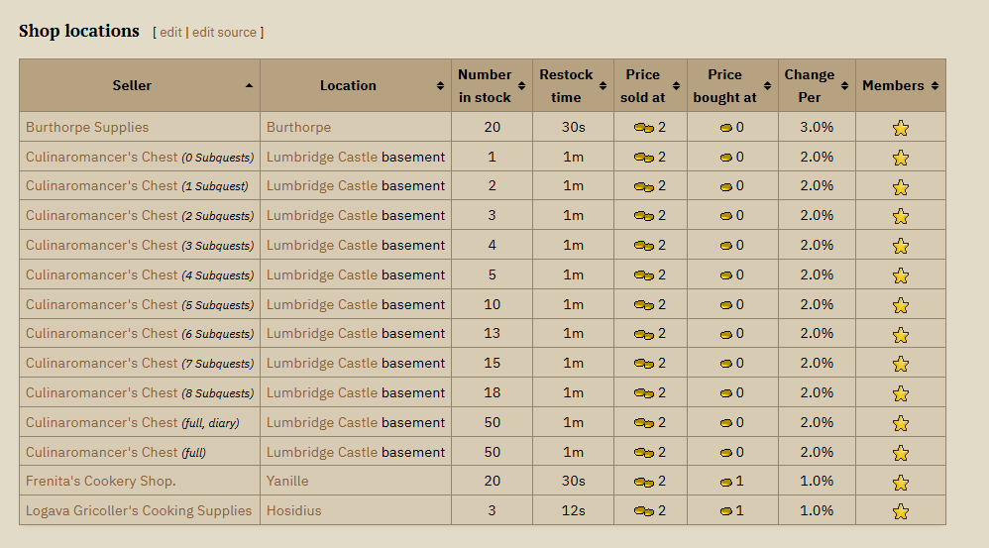This screenshot has width=989, height=548.
Task: Click bought-at coin icon in Logava Gricoller's row
Action: (x=726, y=511)
